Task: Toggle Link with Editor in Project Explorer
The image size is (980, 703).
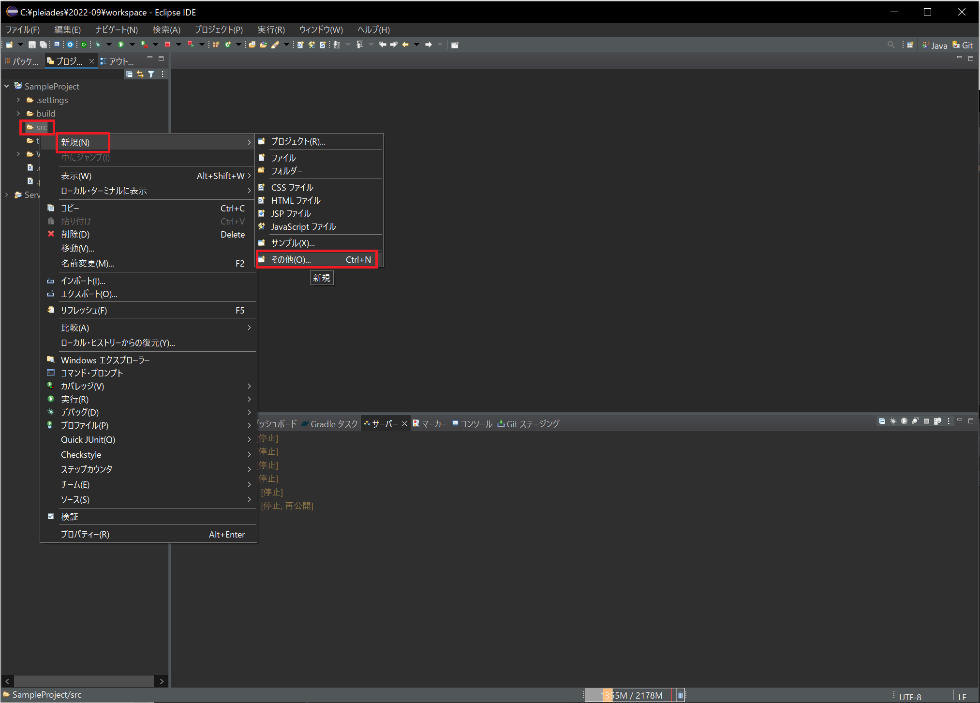Action: (x=140, y=74)
